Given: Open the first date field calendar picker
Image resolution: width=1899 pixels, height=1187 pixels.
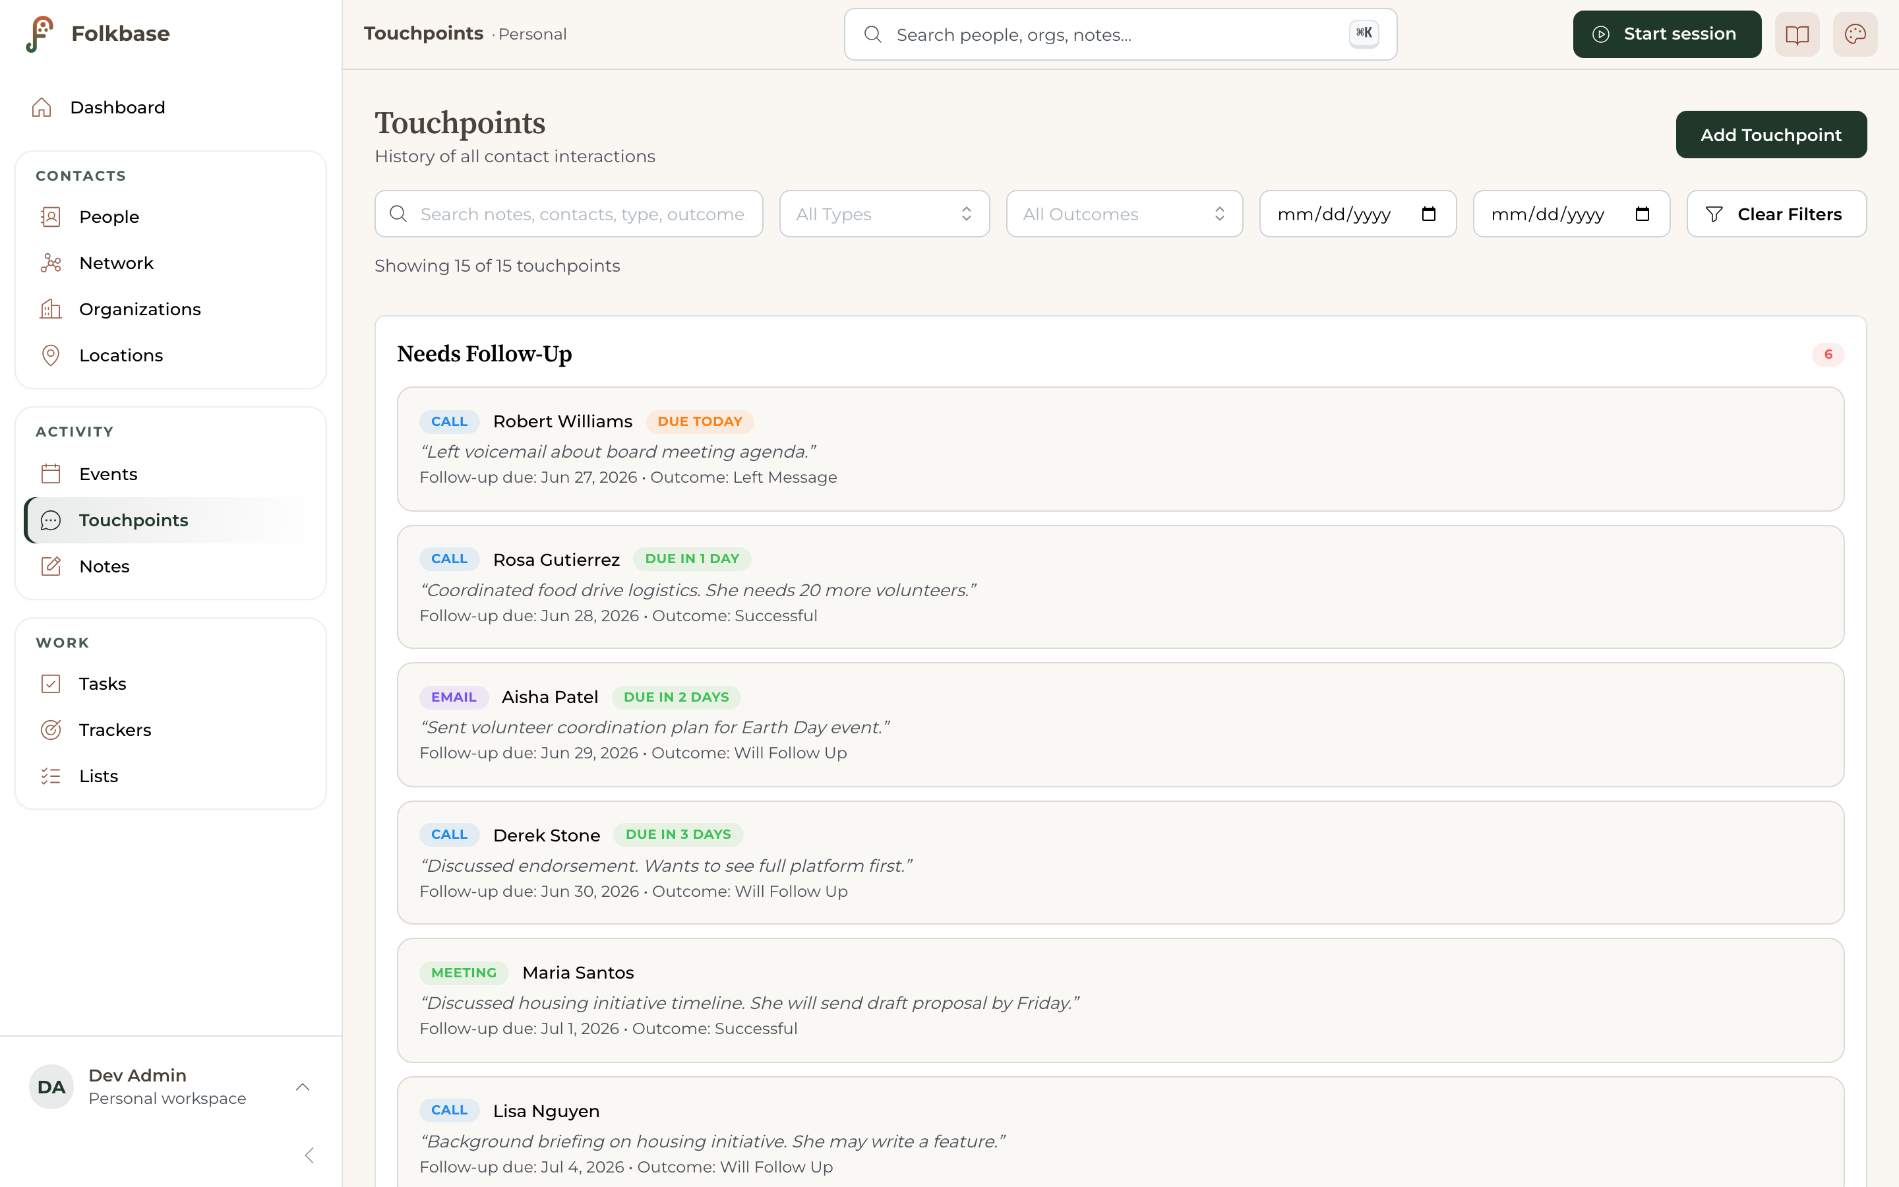Looking at the screenshot, I should [1428, 214].
